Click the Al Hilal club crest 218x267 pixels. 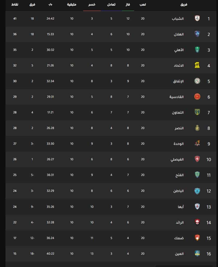click(197, 34)
